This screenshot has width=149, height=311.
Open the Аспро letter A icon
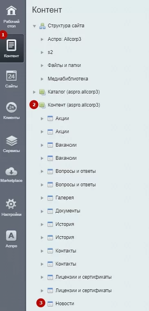[11, 236]
